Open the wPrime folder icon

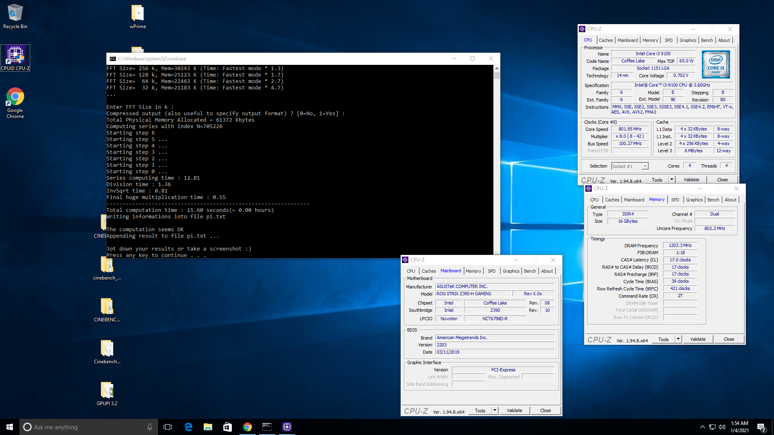coord(138,16)
